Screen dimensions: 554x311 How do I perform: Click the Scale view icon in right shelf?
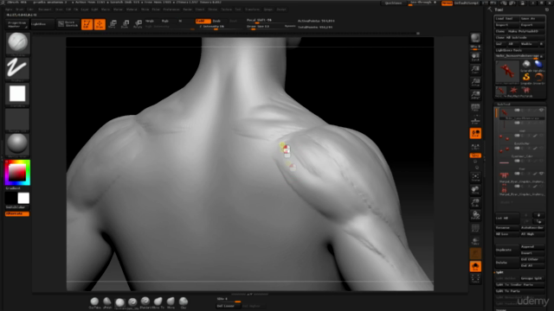tap(475, 203)
